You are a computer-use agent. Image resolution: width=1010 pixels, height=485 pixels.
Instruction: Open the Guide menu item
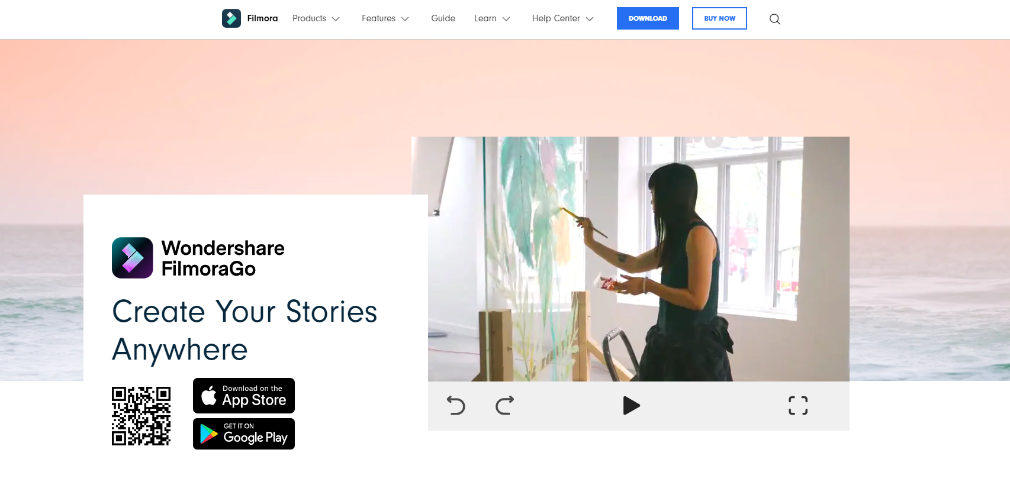click(x=443, y=18)
